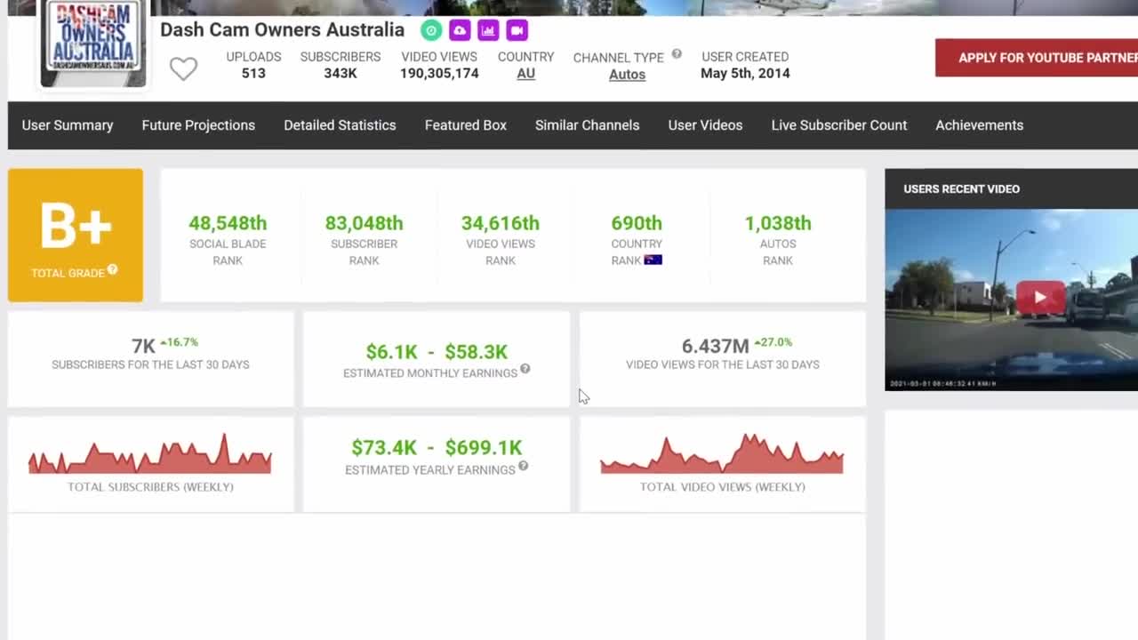Click the 1,038th autos rank
This screenshot has height=640, width=1138.
778,223
